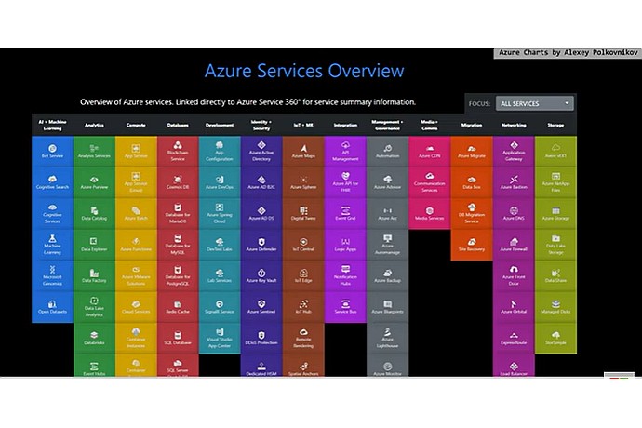Viewport: 642px width, 428px height.
Task: Click the Analytics column header
Action: 94,125
